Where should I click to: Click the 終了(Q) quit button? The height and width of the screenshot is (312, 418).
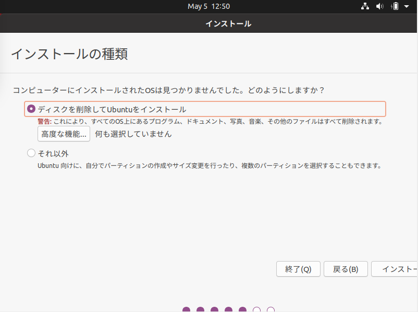[298, 269]
